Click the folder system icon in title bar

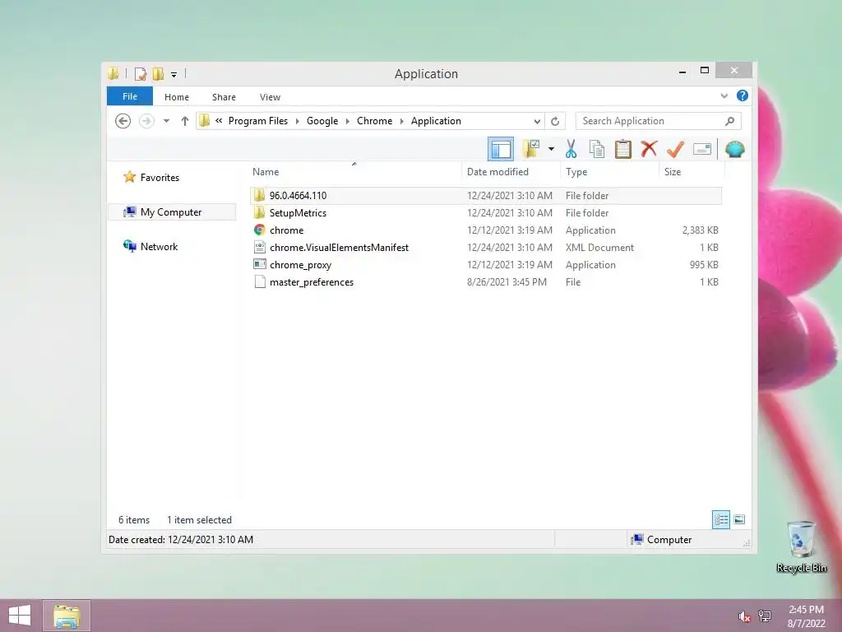coord(113,73)
